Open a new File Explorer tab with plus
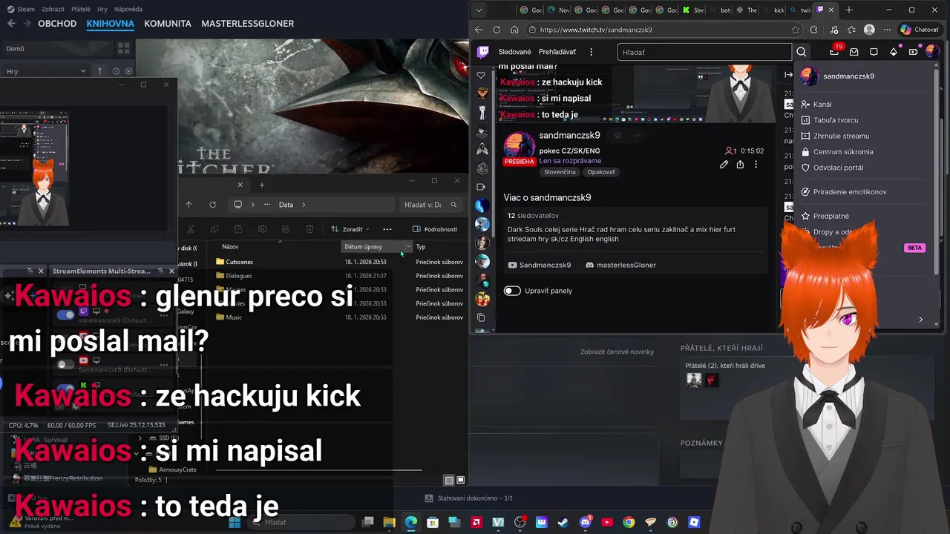 (x=261, y=185)
